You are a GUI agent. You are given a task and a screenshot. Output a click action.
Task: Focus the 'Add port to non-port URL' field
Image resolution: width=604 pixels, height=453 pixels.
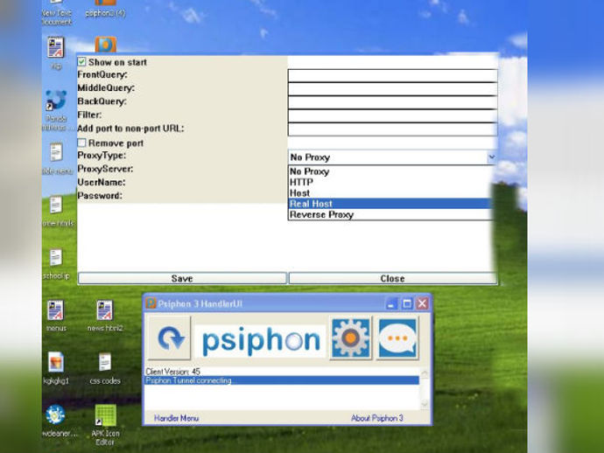point(392,129)
